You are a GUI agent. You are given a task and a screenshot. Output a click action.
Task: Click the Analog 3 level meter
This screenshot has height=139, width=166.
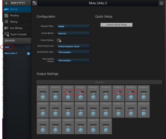[x=68, y=92]
